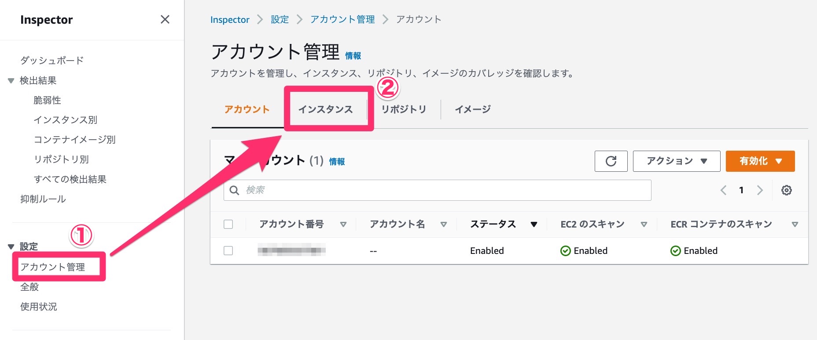
Task: Switch to the インスタンス tab
Action: pyautogui.click(x=326, y=109)
